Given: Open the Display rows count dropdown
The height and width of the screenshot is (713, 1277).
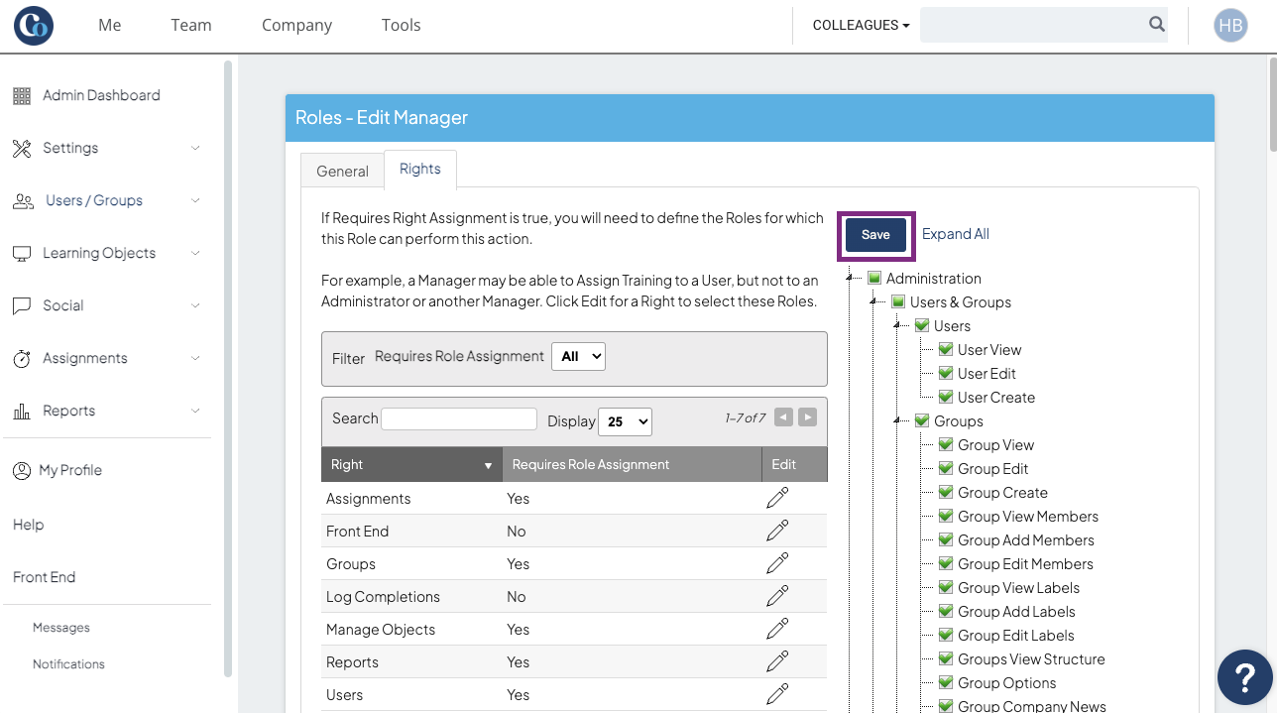Looking at the screenshot, I should coord(625,421).
